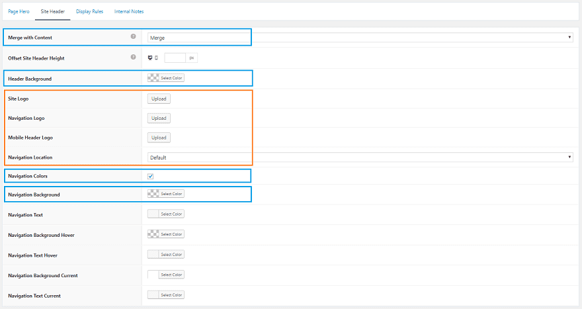This screenshot has height=309, width=582.
Task: Enable the Navigation Colors checkbox
Action: pos(150,176)
